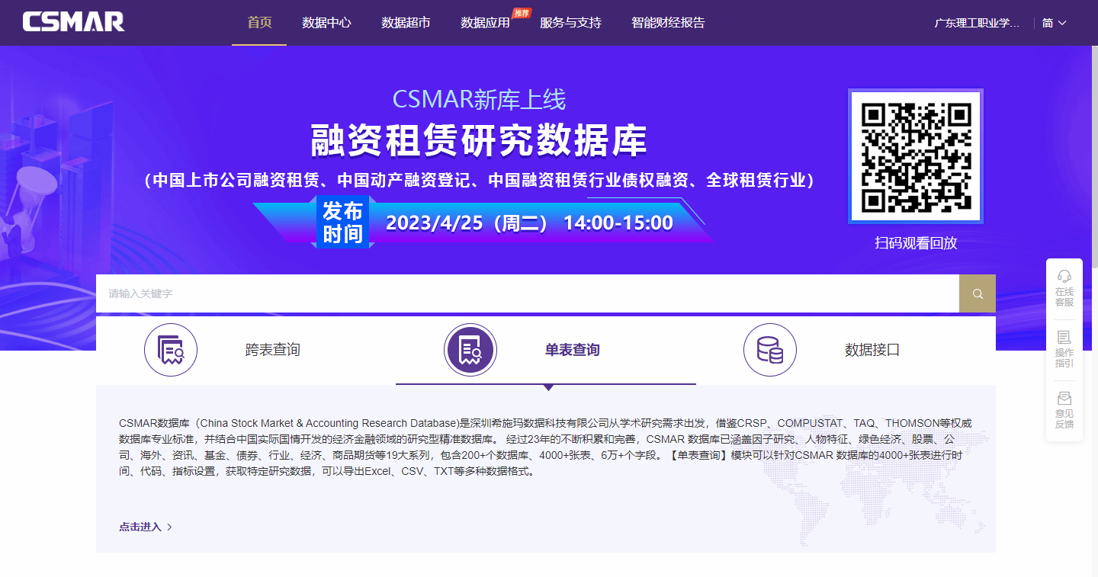Click the 数据接口 database icon
The height and width of the screenshot is (577, 1098).
pyautogui.click(x=770, y=350)
